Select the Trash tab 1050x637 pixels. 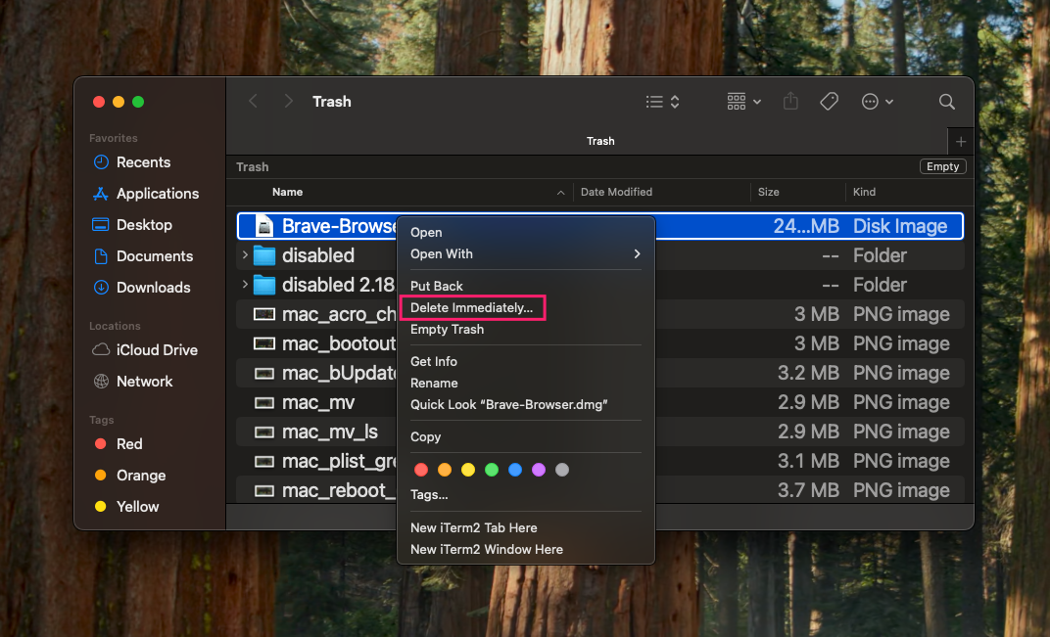click(600, 141)
